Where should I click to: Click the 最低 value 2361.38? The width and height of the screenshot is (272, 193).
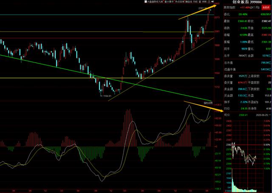pyautogui.click(x=266, y=42)
